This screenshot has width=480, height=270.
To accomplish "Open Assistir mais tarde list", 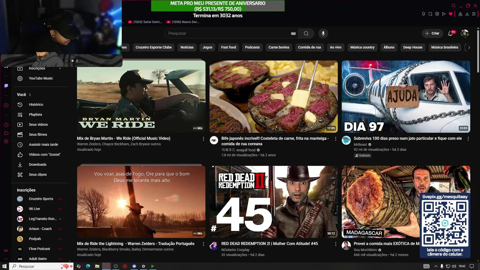I will click(40, 144).
